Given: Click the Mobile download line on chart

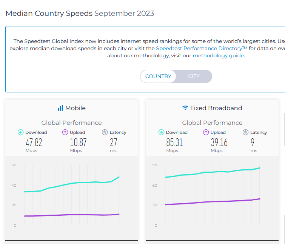Looking at the screenshot, I should tap(72, 184).
